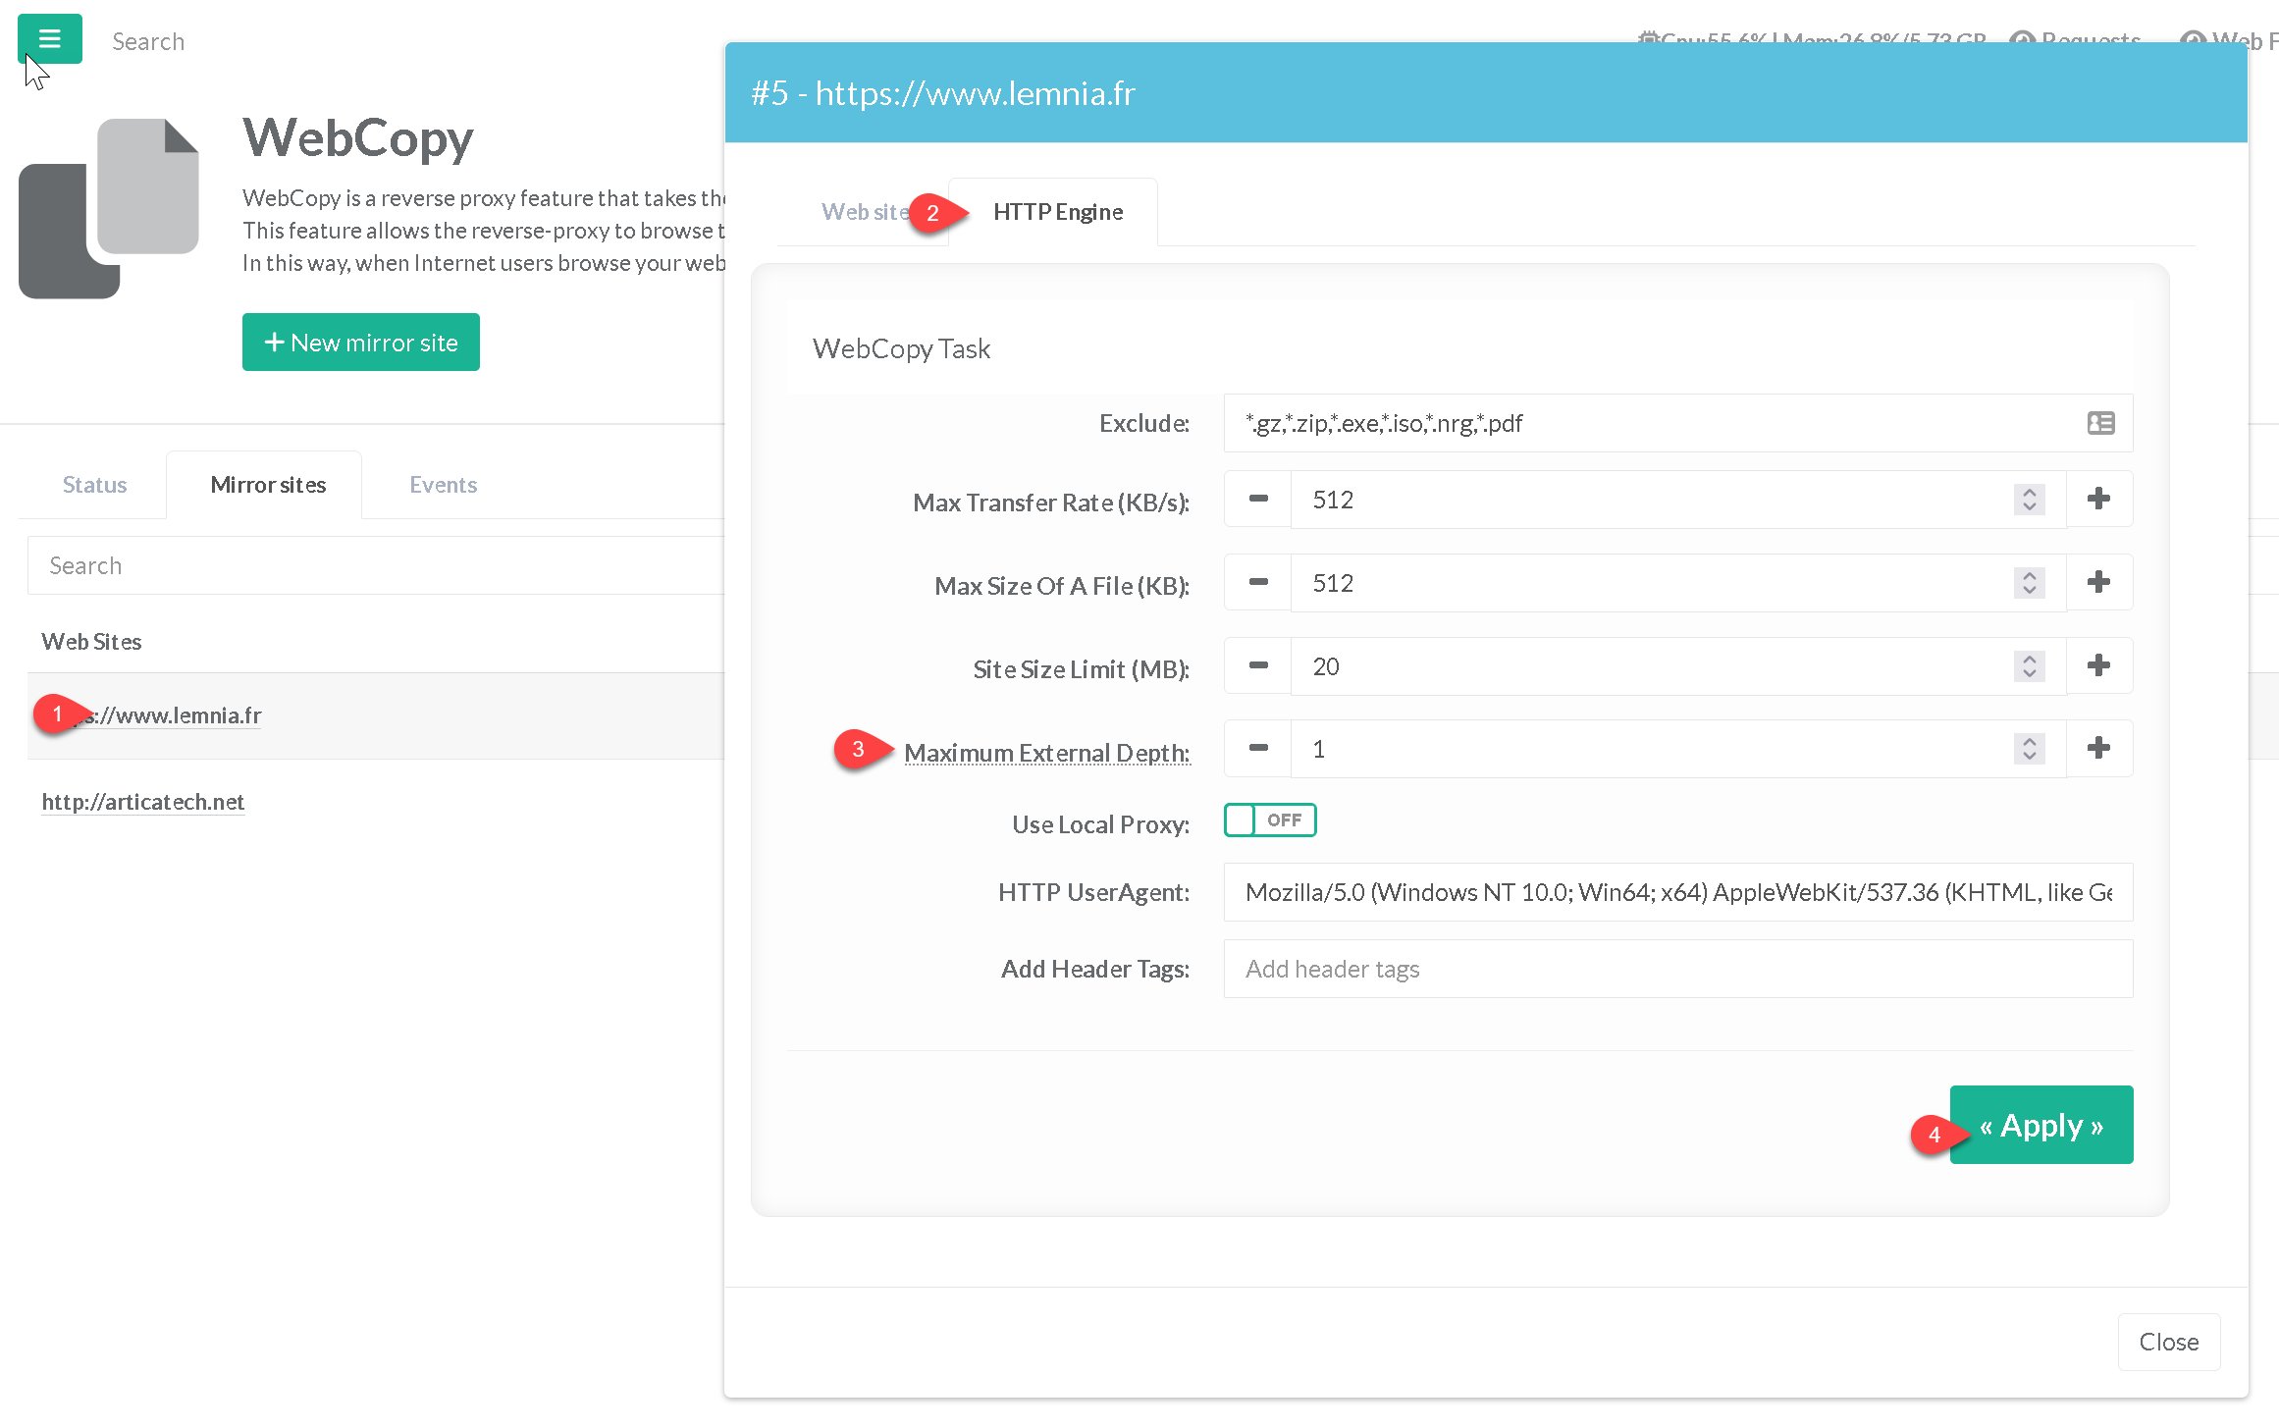
Task: Open the Events tab
Action: pyautogui.click(x=443, y=485)
